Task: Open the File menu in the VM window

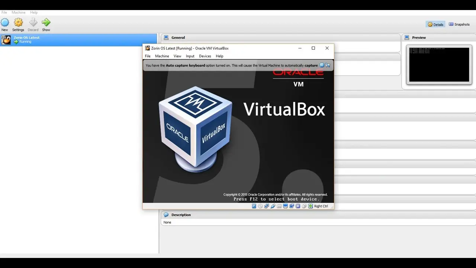Action: 148,56
